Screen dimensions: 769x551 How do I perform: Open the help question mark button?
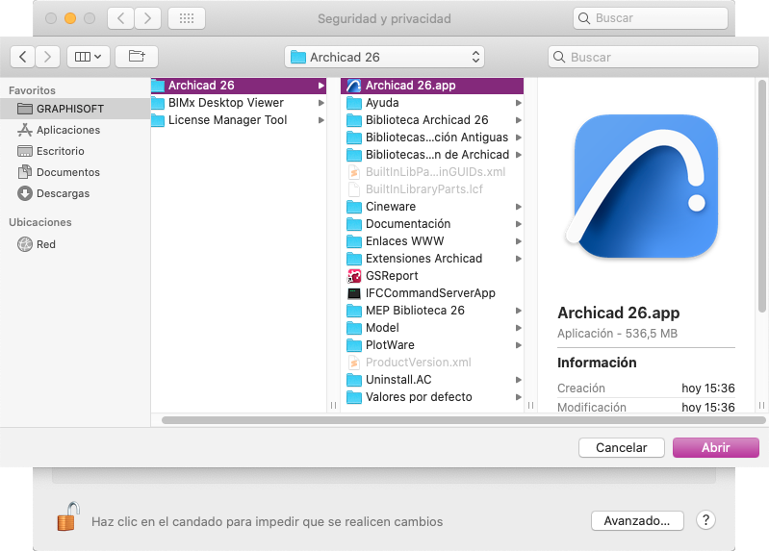coord(705,520)
